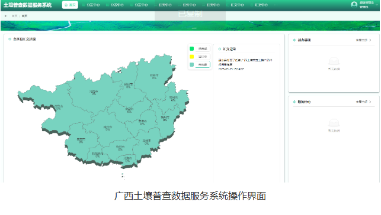Click the banner carousel indicator dash
The width and height of the screenshot is (381, 215).
[x=194, y=28]
